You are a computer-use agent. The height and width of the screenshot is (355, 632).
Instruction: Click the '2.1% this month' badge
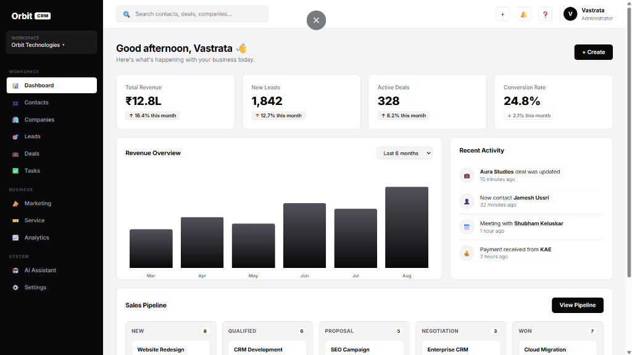coord(529,115)
